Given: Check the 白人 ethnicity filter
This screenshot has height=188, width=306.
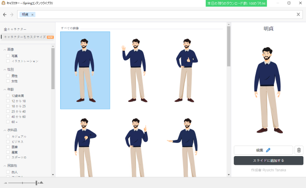Looking at the screenshot, I should [8, 172].
